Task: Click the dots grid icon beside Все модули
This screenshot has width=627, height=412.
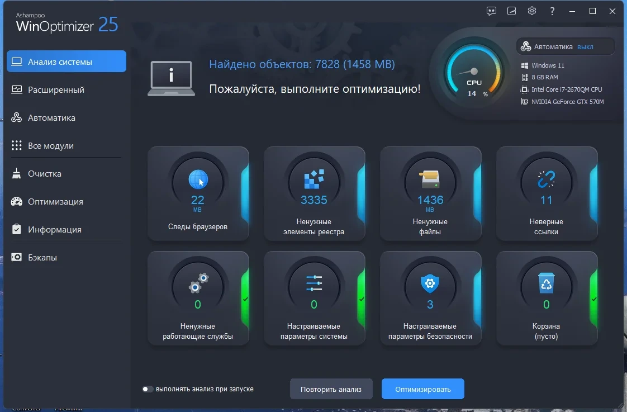Action: tap(16, 145)
